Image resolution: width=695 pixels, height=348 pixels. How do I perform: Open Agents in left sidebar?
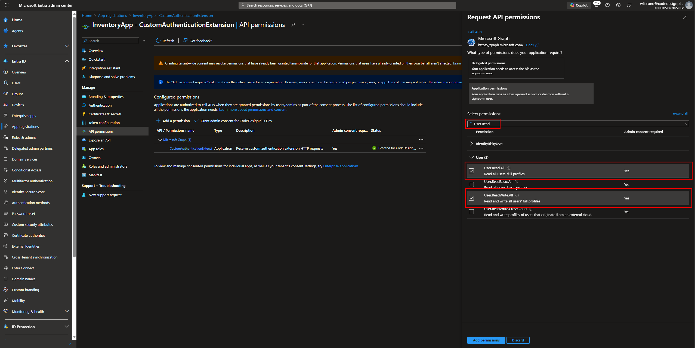[x=17, y=31]
